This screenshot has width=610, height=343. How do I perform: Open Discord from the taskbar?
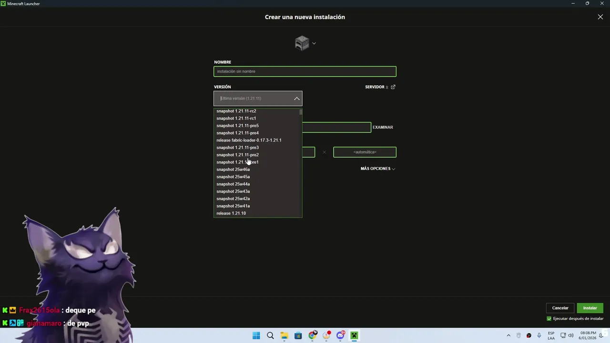click(340, 335)
